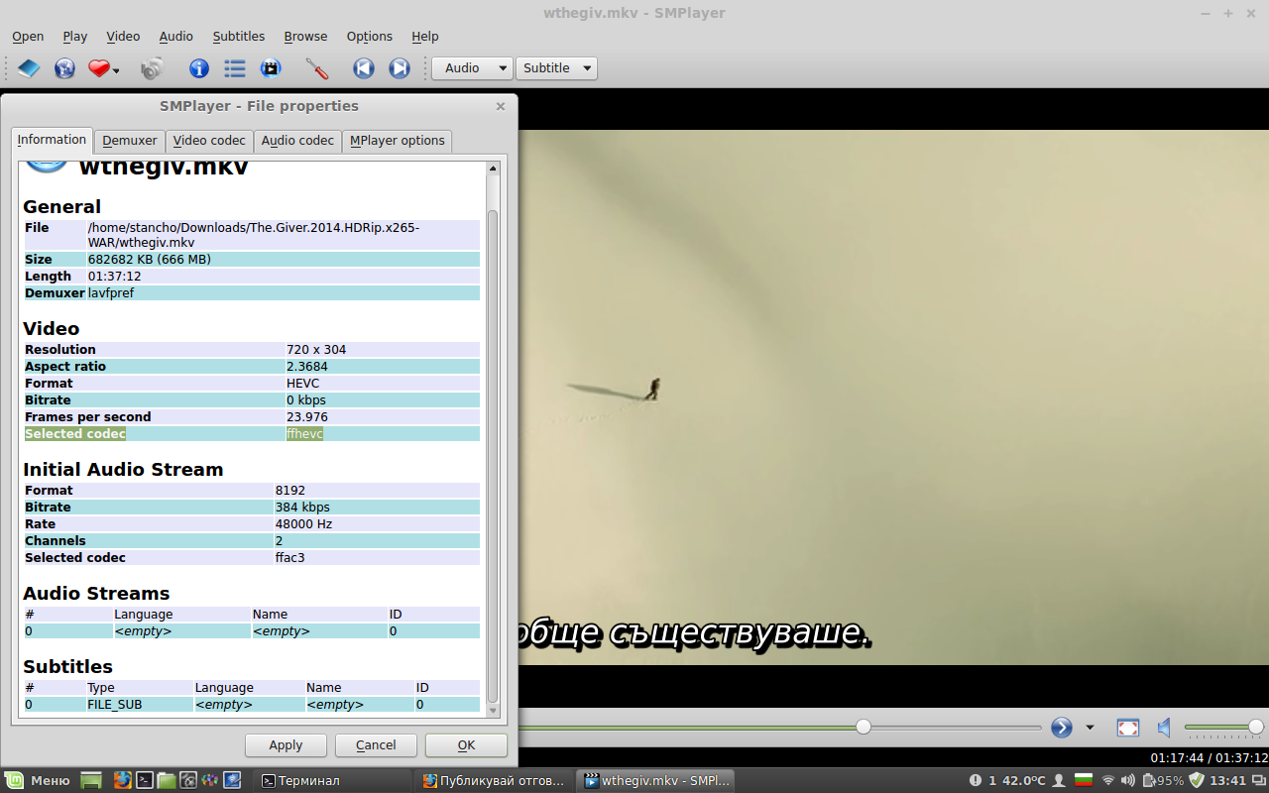1269x793 pixels.
Task: Open the Browse menu
Action: [x=305, y=37]
